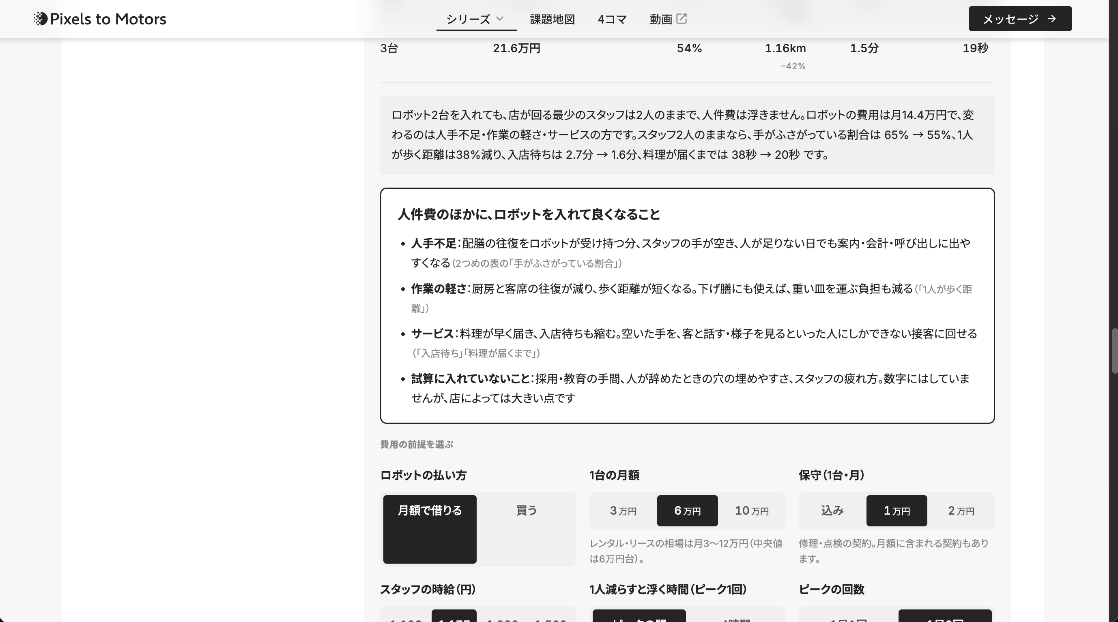
Task: Click the サービス bullet label
Action: click(x=432, y=334)
